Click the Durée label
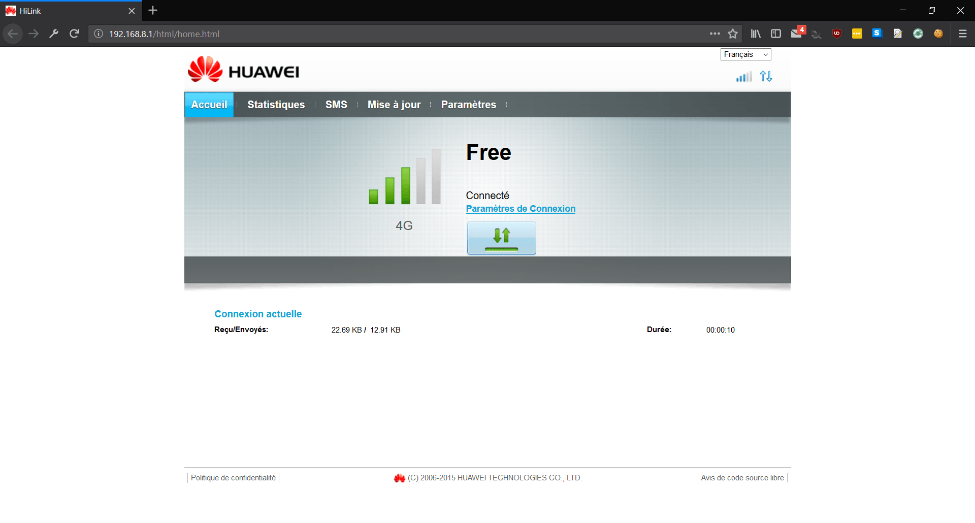 (659, 330)
